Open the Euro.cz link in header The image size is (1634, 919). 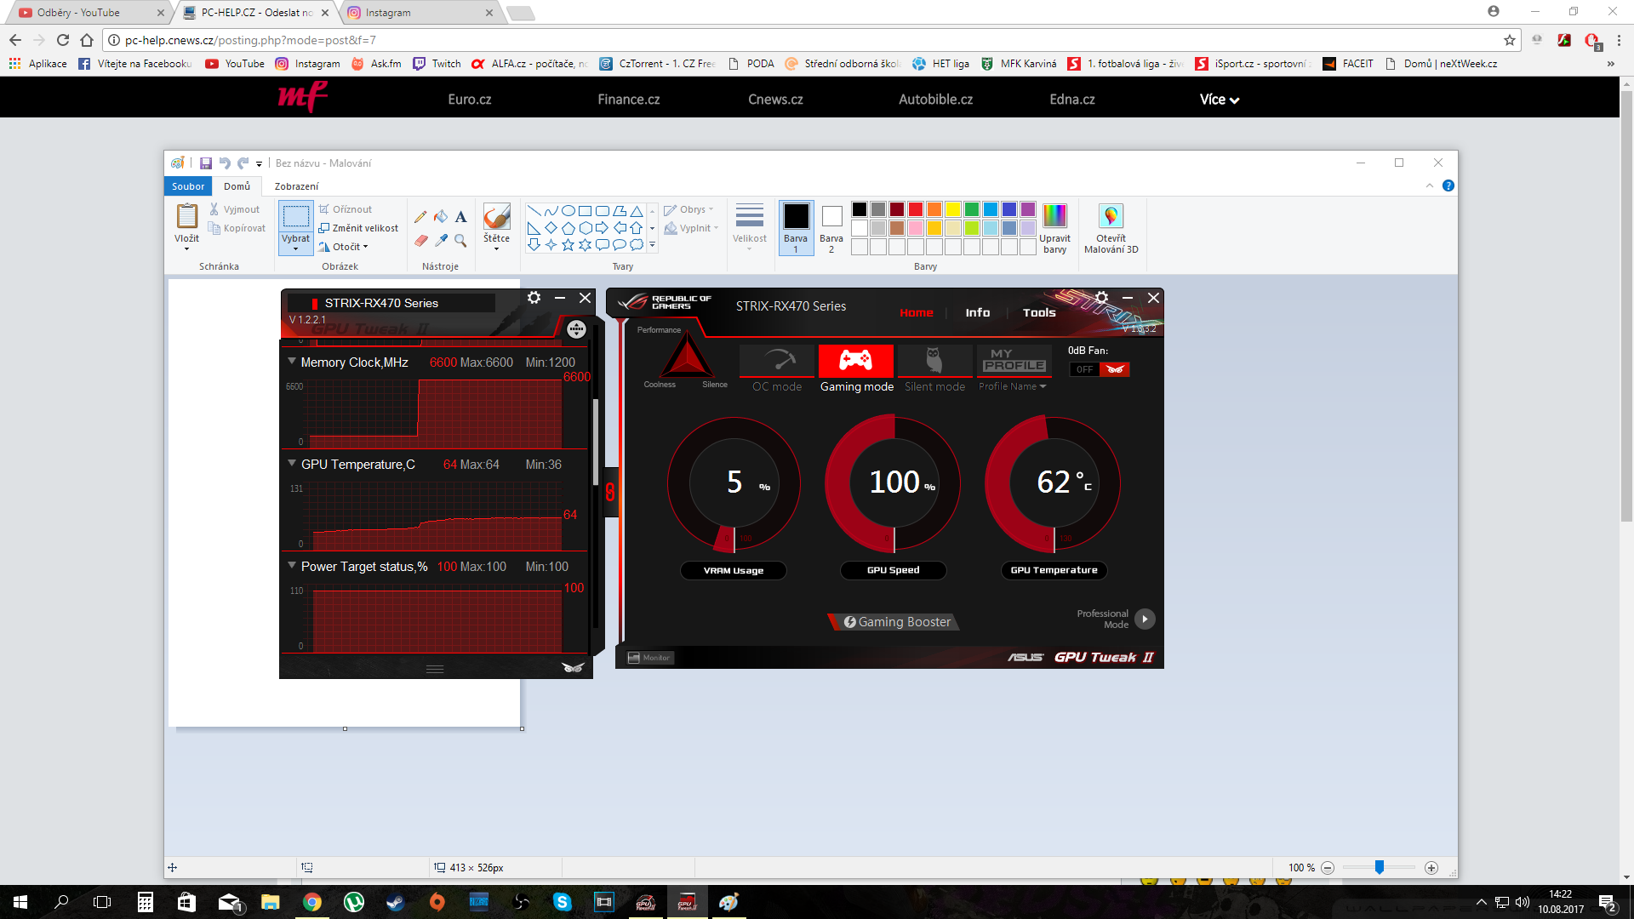470,100
